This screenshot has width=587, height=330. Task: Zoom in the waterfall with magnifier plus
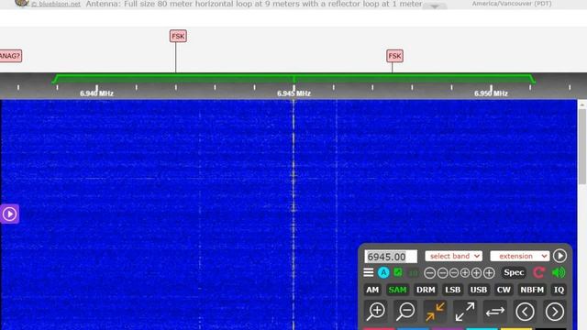coord(376,312)
